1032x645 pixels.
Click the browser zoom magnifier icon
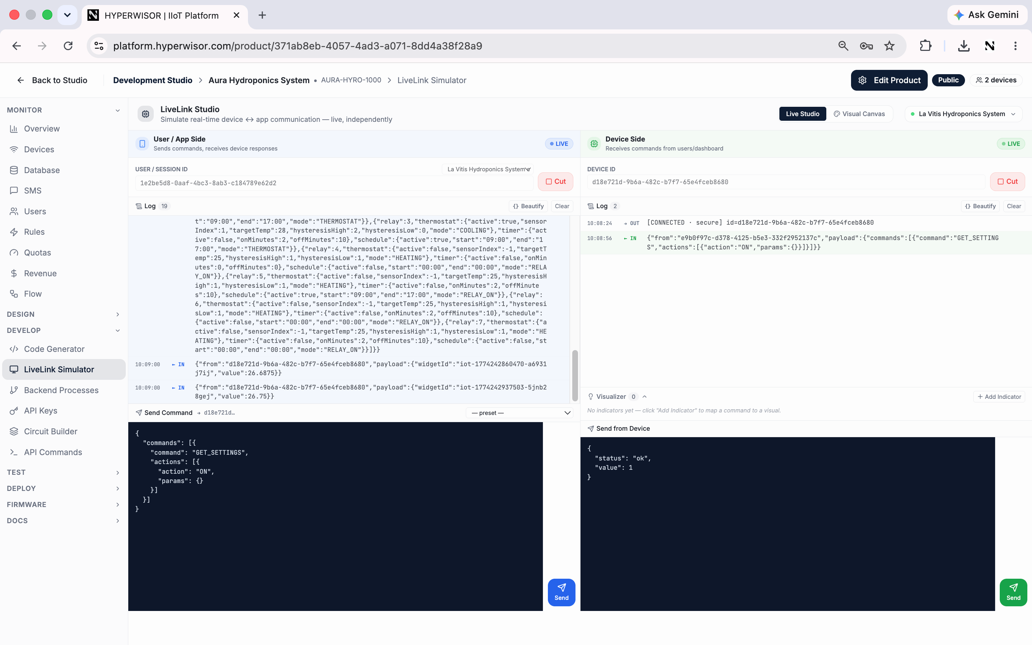tap(843, 46)
